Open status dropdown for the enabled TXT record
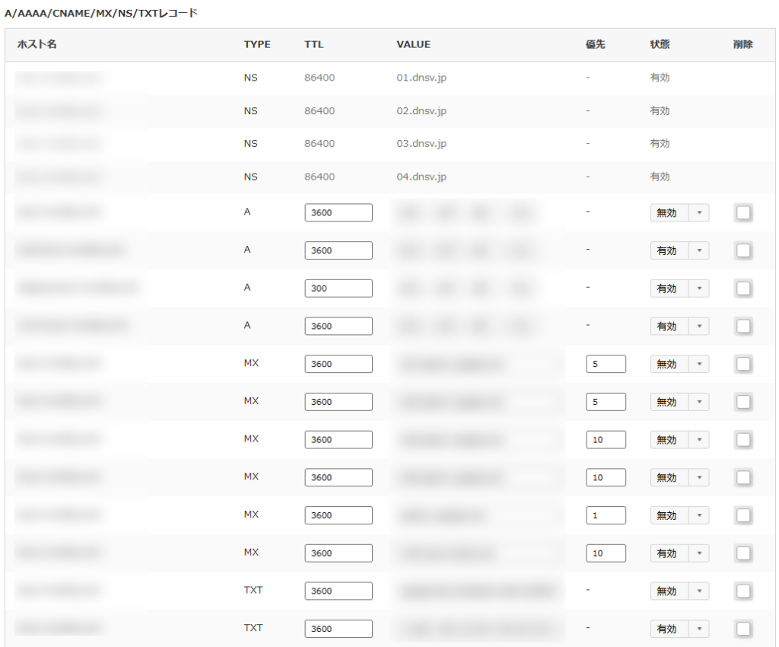The image size is (779, 647). [x=679, y=629]
